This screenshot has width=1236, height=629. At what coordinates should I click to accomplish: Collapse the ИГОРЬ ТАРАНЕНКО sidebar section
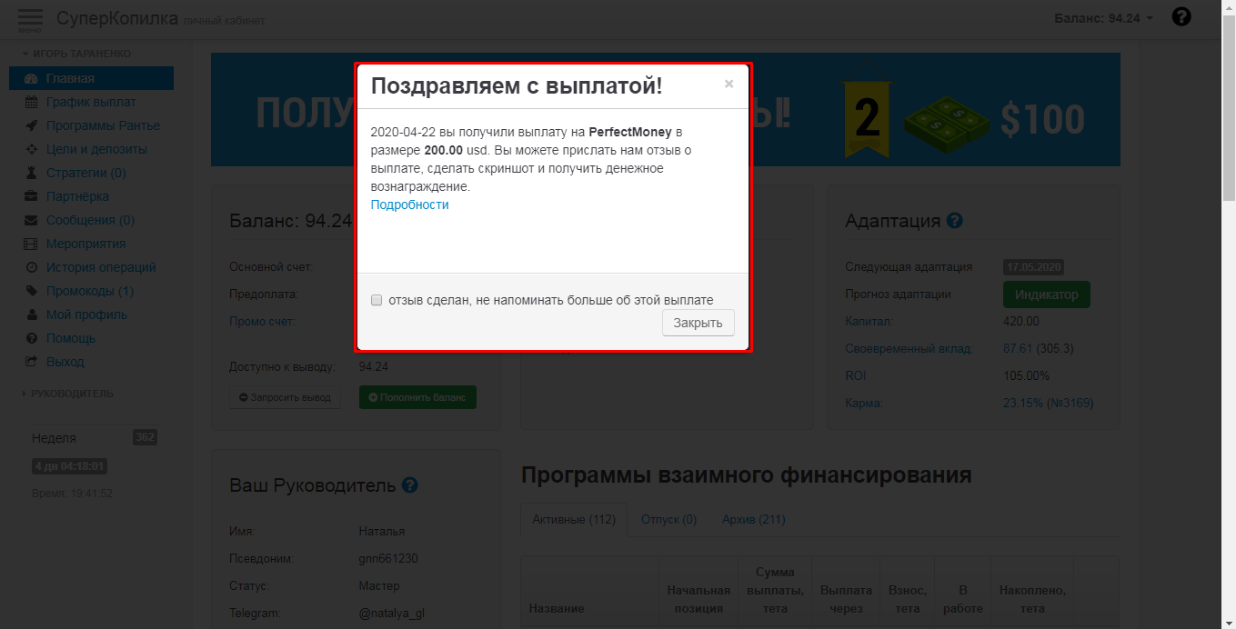point(76,54)
